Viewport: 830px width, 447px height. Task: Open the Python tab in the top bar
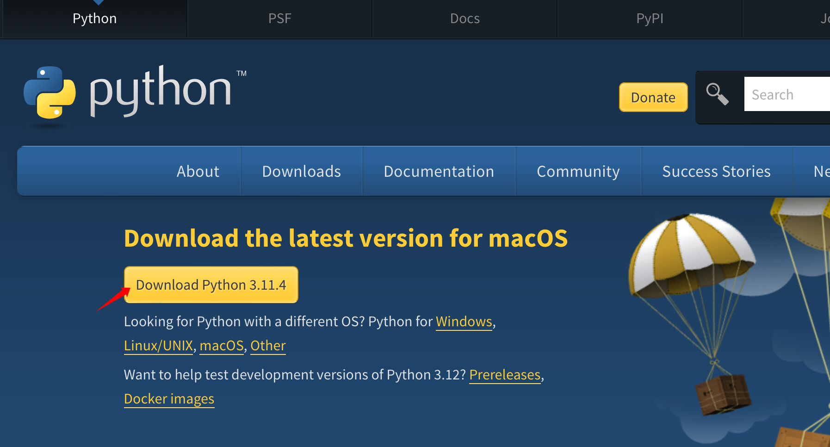pyautogui.click(x=94, y=19)
